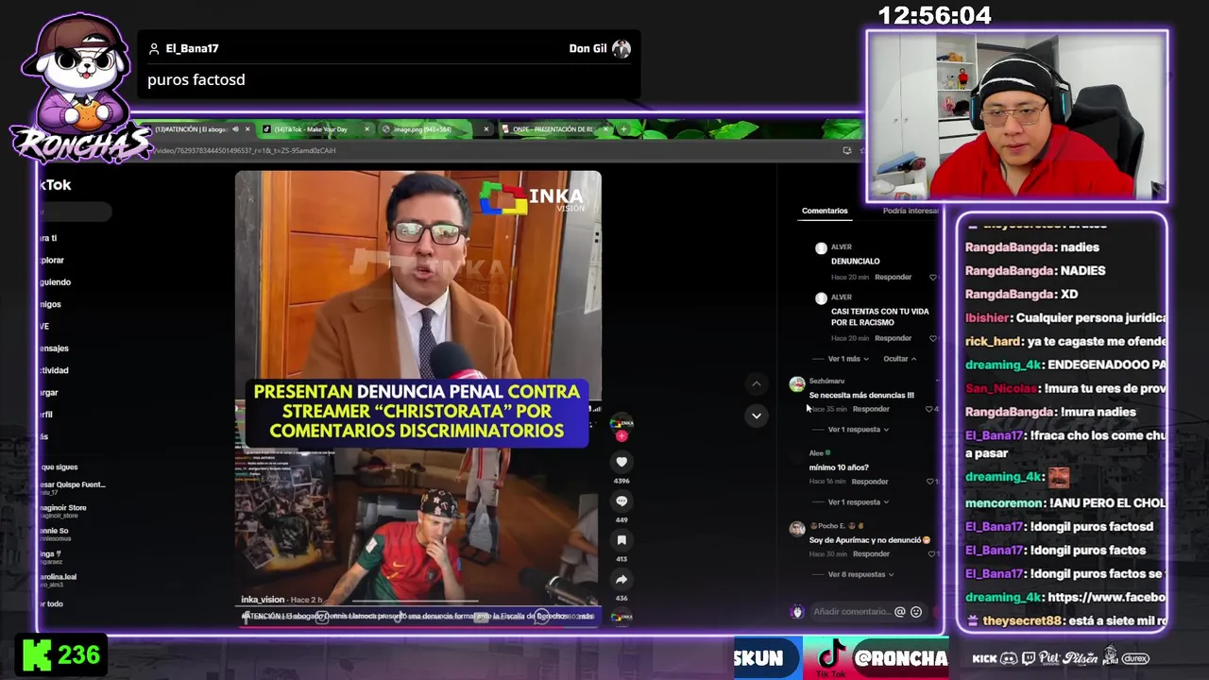Switch to the ONPE Presentación tab

click(553, 128)
